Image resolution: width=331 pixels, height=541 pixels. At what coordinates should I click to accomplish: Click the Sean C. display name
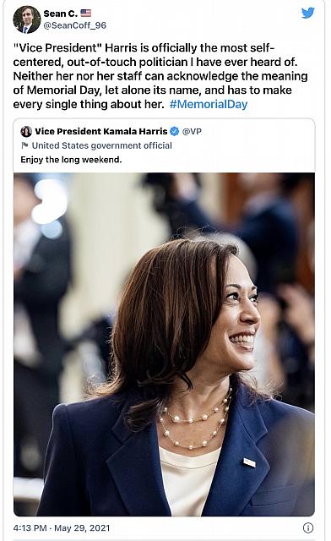(x=60, y=14)
